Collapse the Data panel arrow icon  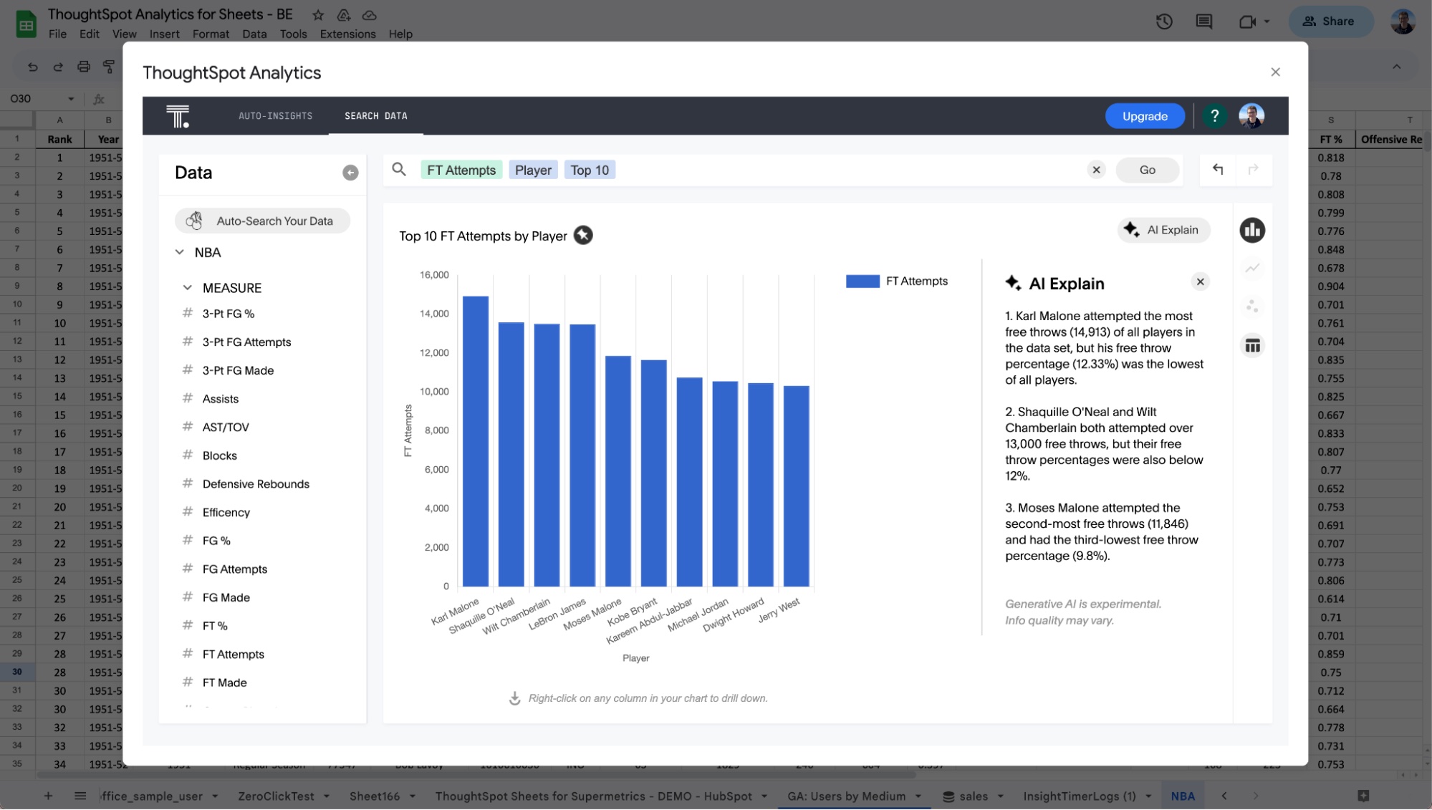coord(350,173)
